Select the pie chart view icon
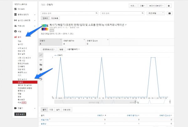Screen dimensions: 188x127 41,69
